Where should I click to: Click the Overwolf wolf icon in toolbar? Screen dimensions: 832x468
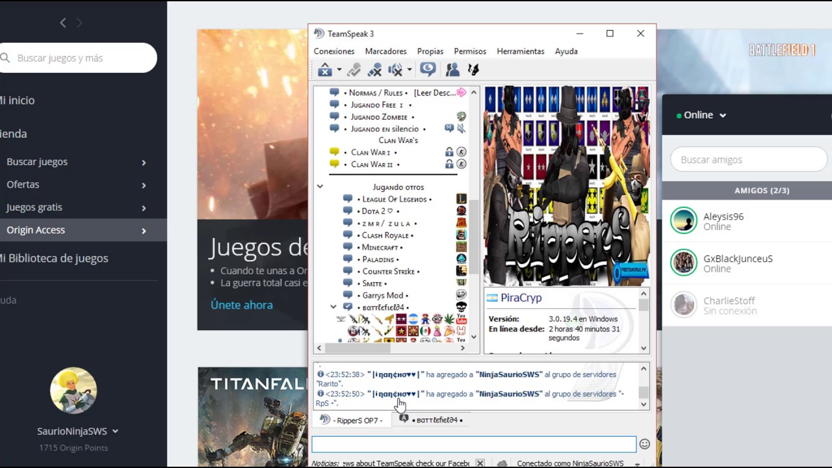click(474, 70)
